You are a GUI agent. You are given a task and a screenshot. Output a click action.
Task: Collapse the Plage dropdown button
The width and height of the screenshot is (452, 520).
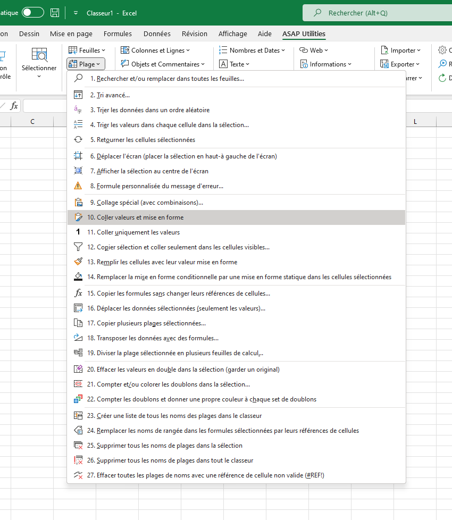86,64
